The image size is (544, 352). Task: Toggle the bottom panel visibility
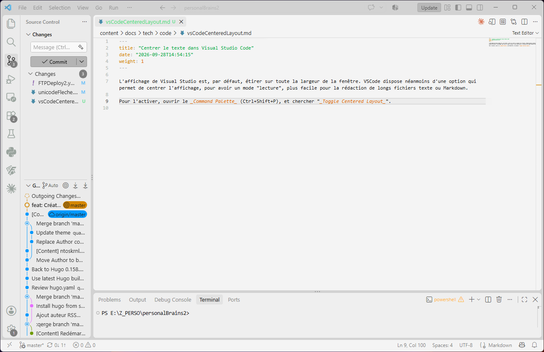tap(469, 7)
